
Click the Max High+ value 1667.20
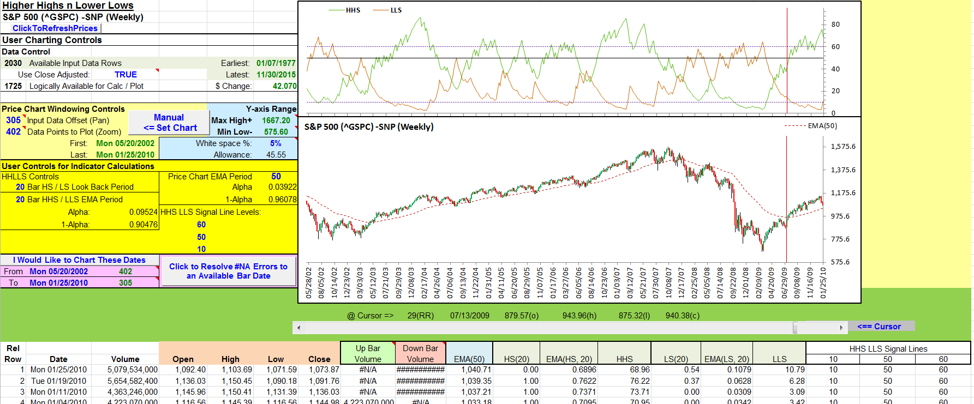276,120
